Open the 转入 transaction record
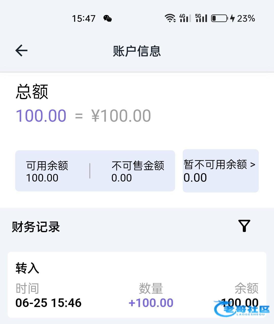274x324 pixels. (x=137, y=284)
